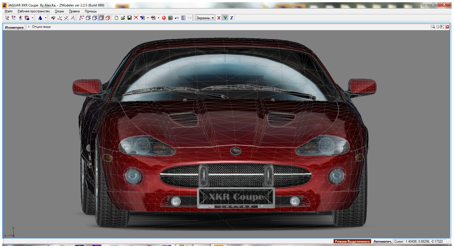Open the Файл menu
Image resolution: width=454 pixels, height=246 pixels.
coord(8,11)
